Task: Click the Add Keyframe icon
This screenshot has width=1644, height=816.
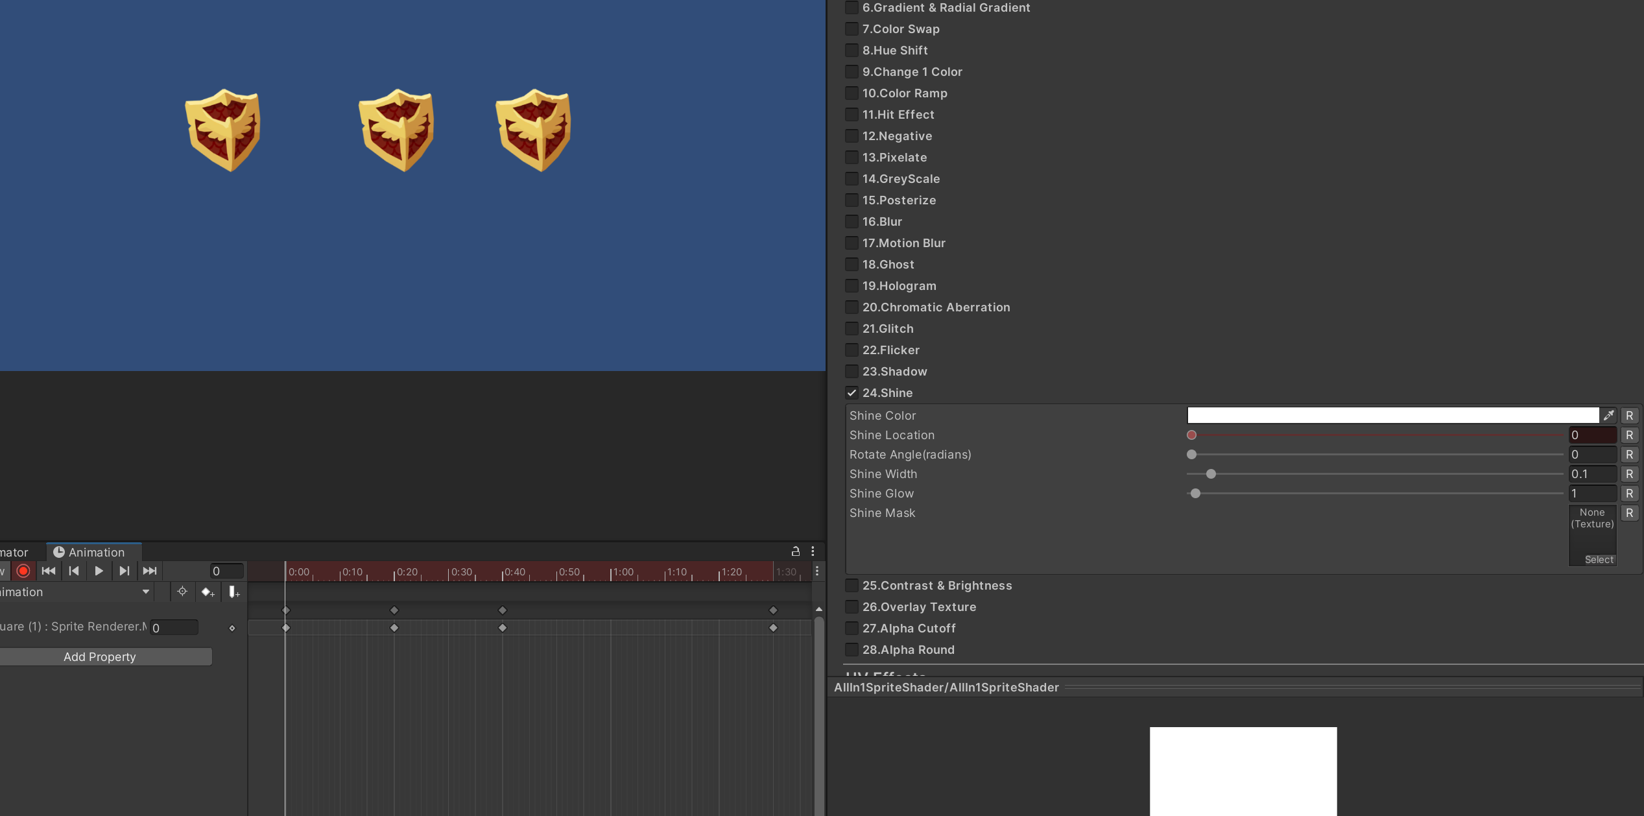Action: [x=208, y=592]
